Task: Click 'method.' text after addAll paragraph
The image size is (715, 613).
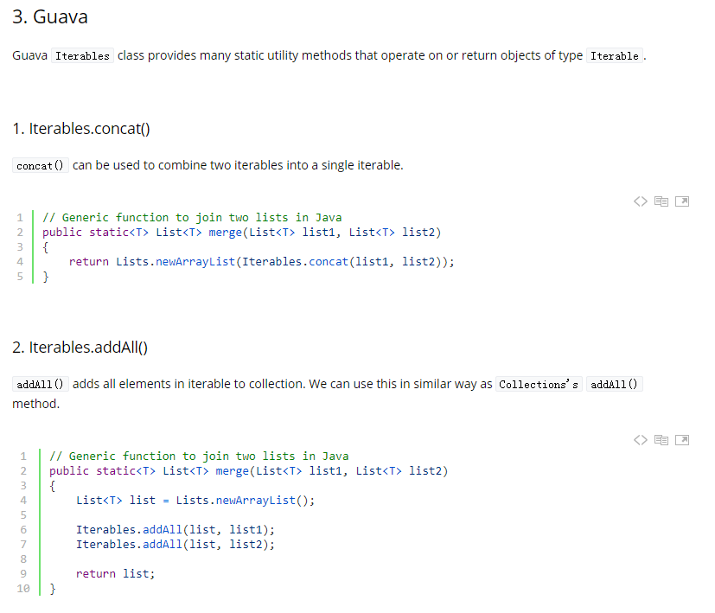Action: click(36, 404)
